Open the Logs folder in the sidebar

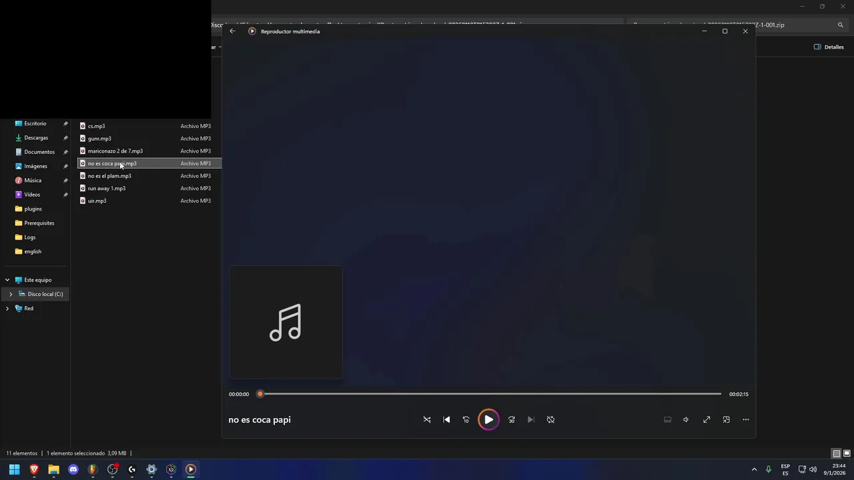pos(30,237)
